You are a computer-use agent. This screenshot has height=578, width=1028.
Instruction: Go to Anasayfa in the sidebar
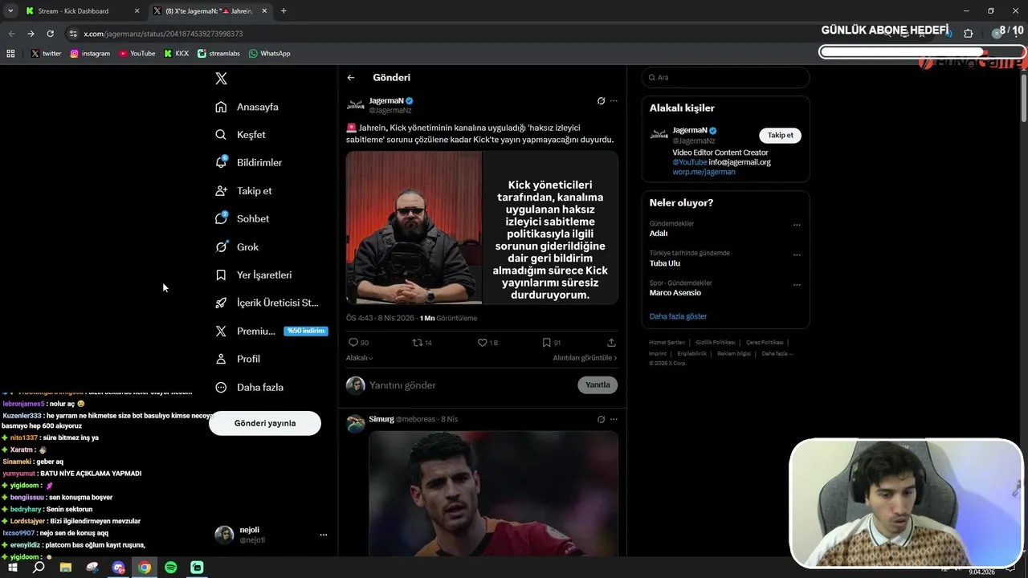247,107
